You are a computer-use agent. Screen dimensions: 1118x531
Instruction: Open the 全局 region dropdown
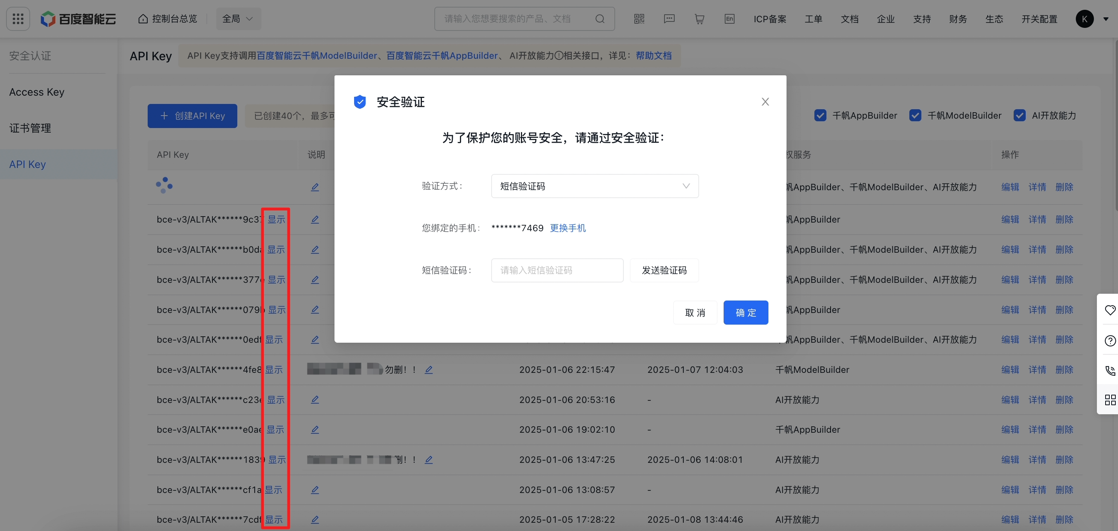pyautogui.click(x=238, y=19)
